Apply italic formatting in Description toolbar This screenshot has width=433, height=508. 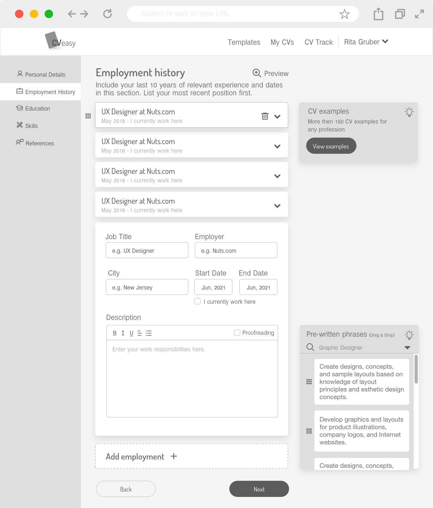click(123, 333)
